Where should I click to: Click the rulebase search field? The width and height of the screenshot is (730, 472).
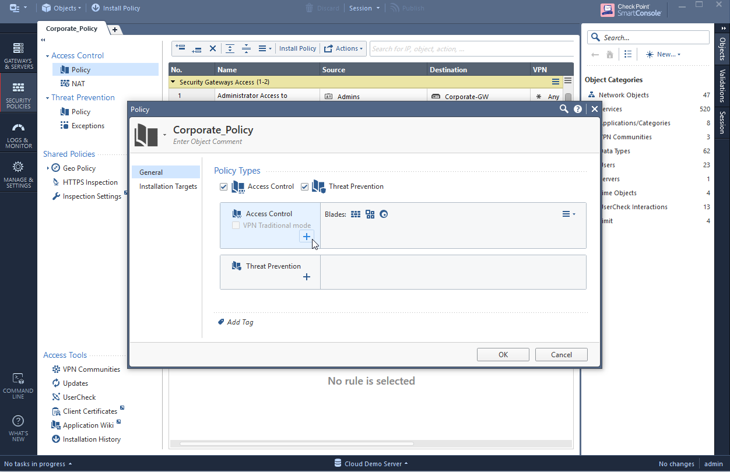coord(471,48)
